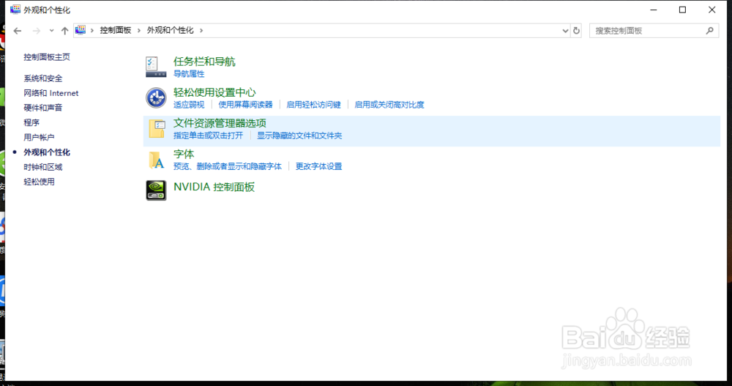Click the 适应弱视 link

[189, 105]
